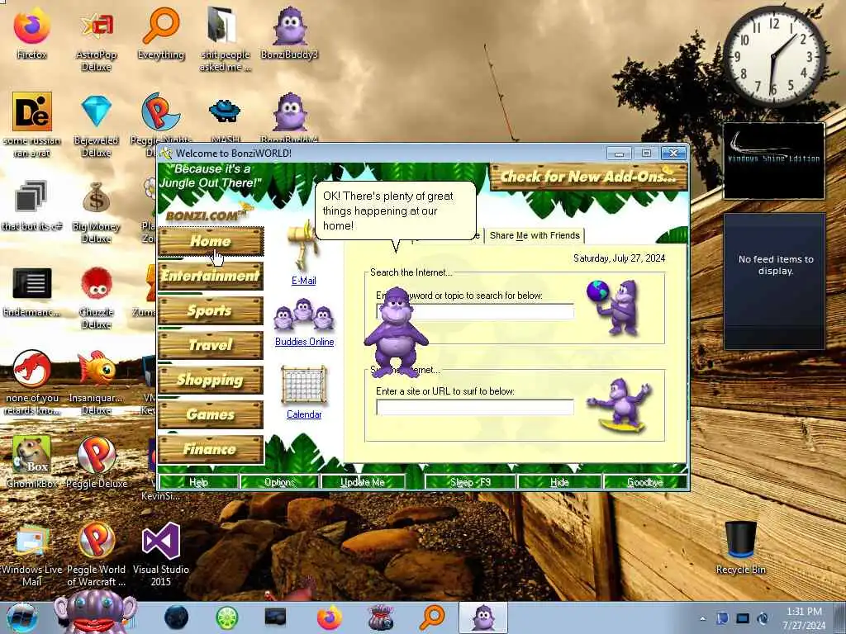Open the Everything search desktop icon
The image size is (846, 634).
tap(161, 33)
